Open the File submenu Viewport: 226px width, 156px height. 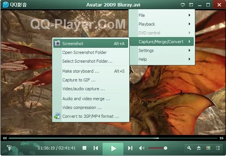point(162,15)
